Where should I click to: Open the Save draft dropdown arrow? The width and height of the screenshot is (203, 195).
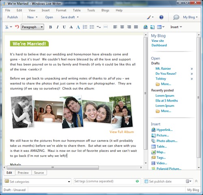pos(78,17)
